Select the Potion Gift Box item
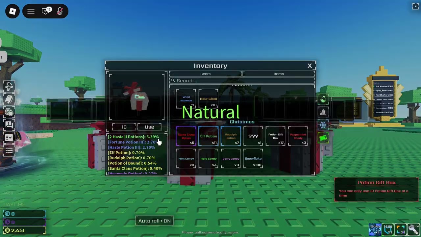The height and width of the screenshot is (237, 421). (276, 136)
